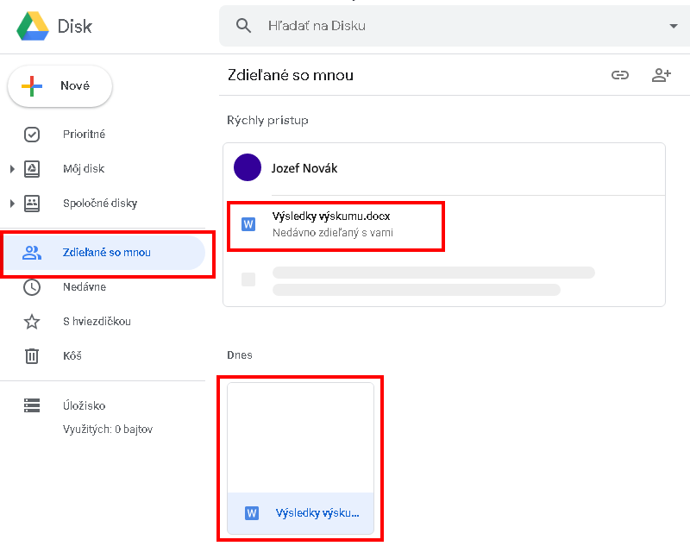Select Zdieľané so mnou in sidebar
Screen dimensions: 690x546
[x=106, y=253]
